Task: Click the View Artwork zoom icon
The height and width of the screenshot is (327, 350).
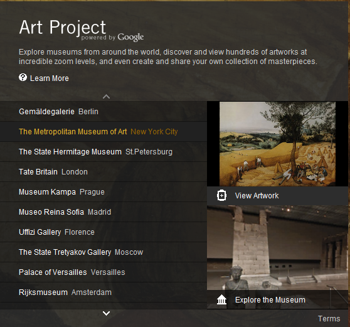Action: click(x=221, y=196)
